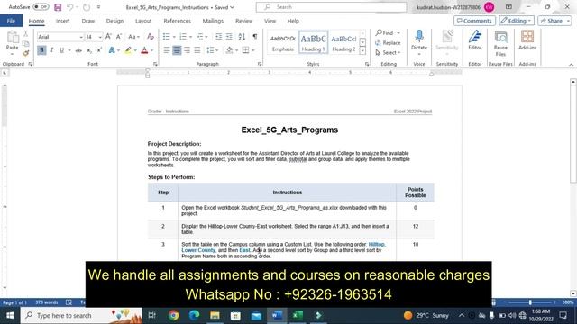Click the Redo icon in title bar
The width and height of the screenshot is (577, 324).
tap(87, 7)
